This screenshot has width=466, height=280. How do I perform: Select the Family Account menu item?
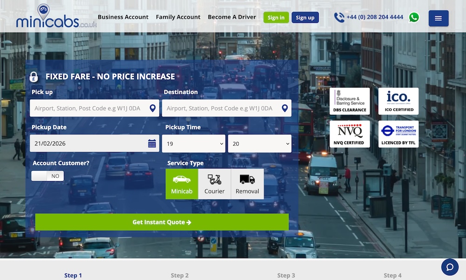(178, 17)
